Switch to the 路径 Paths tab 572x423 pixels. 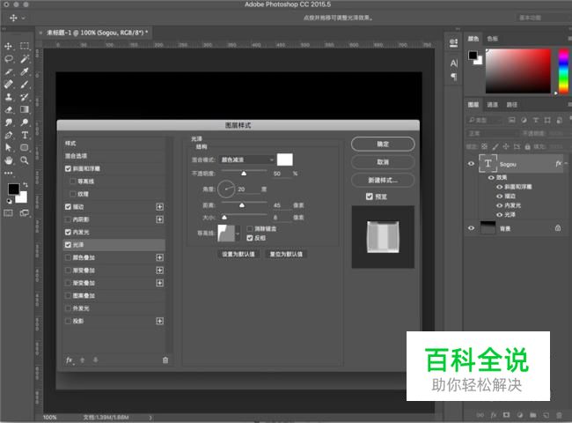point(512,105)
